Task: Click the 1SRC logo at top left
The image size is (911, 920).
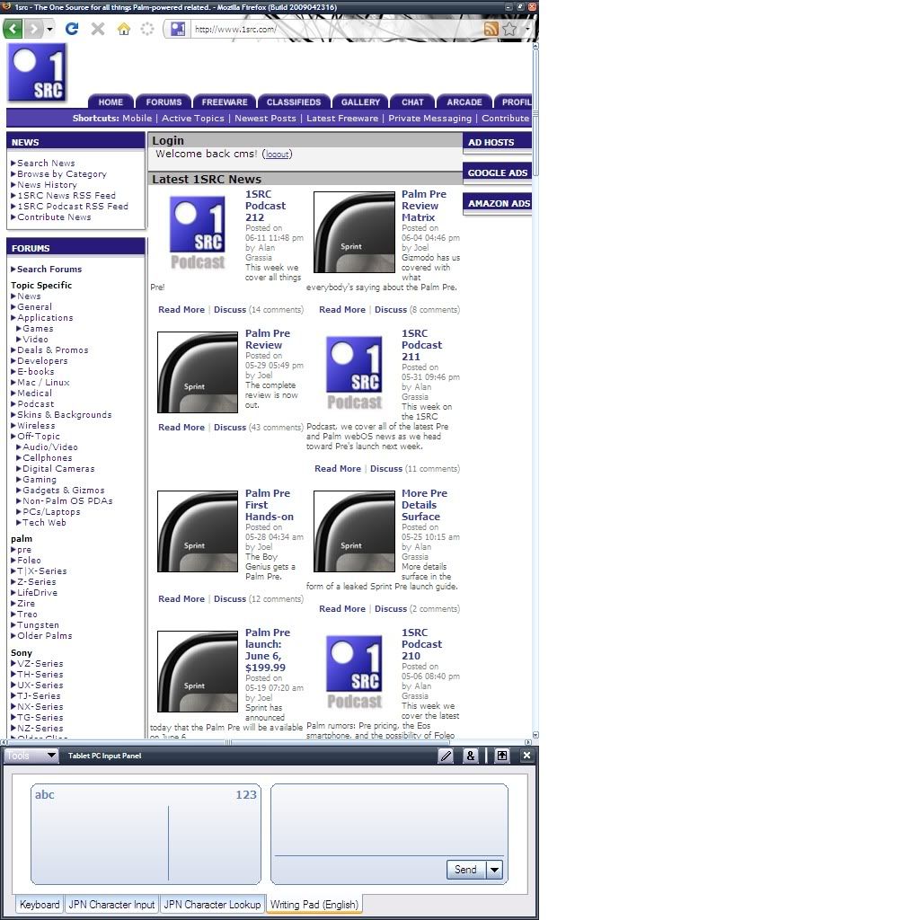Action: [37, 73]
